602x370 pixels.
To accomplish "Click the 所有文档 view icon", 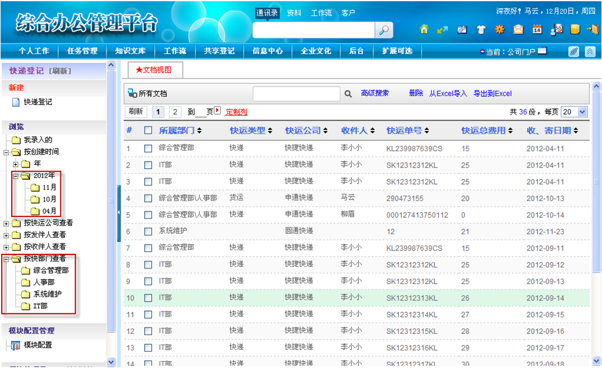I will [132, 93].
